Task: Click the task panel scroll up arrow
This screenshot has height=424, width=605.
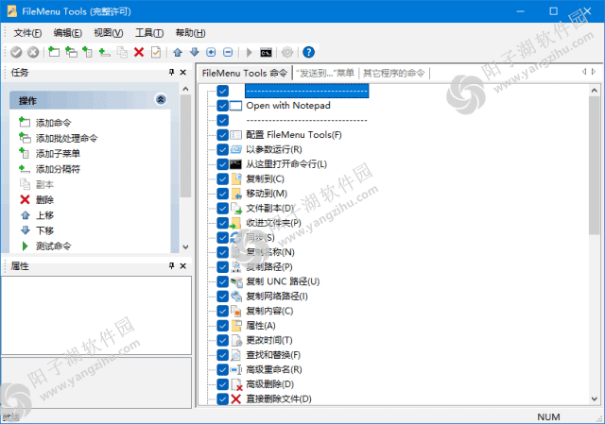Action: [185, 89]
